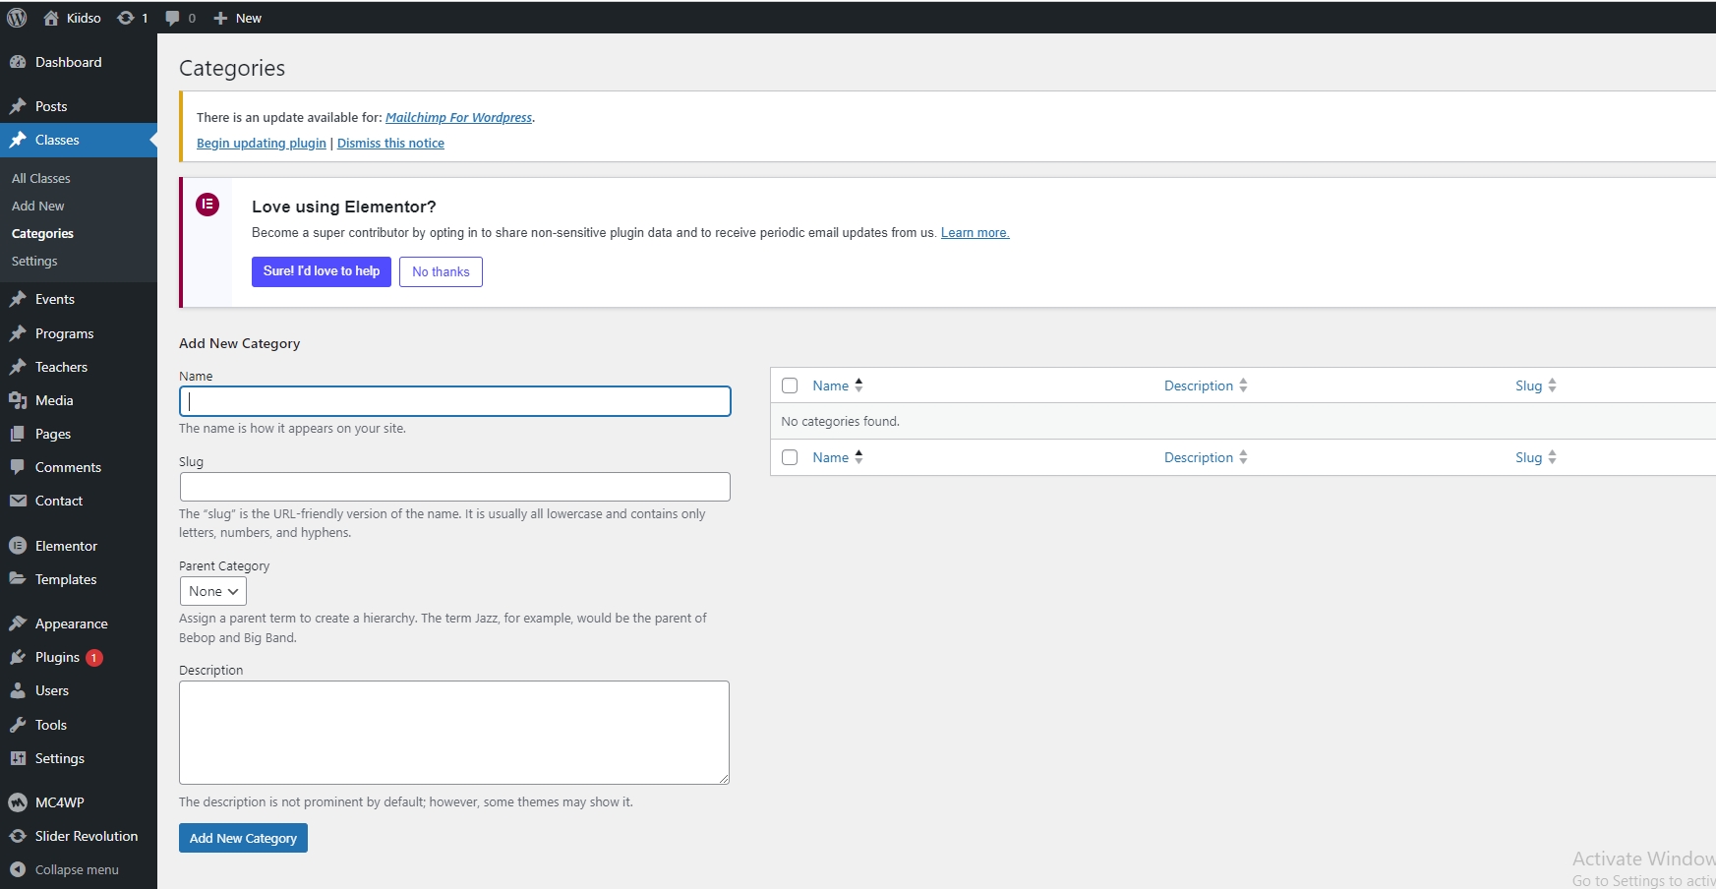
Task: Open the updates icon in admin bar
Action: point(126,18)
